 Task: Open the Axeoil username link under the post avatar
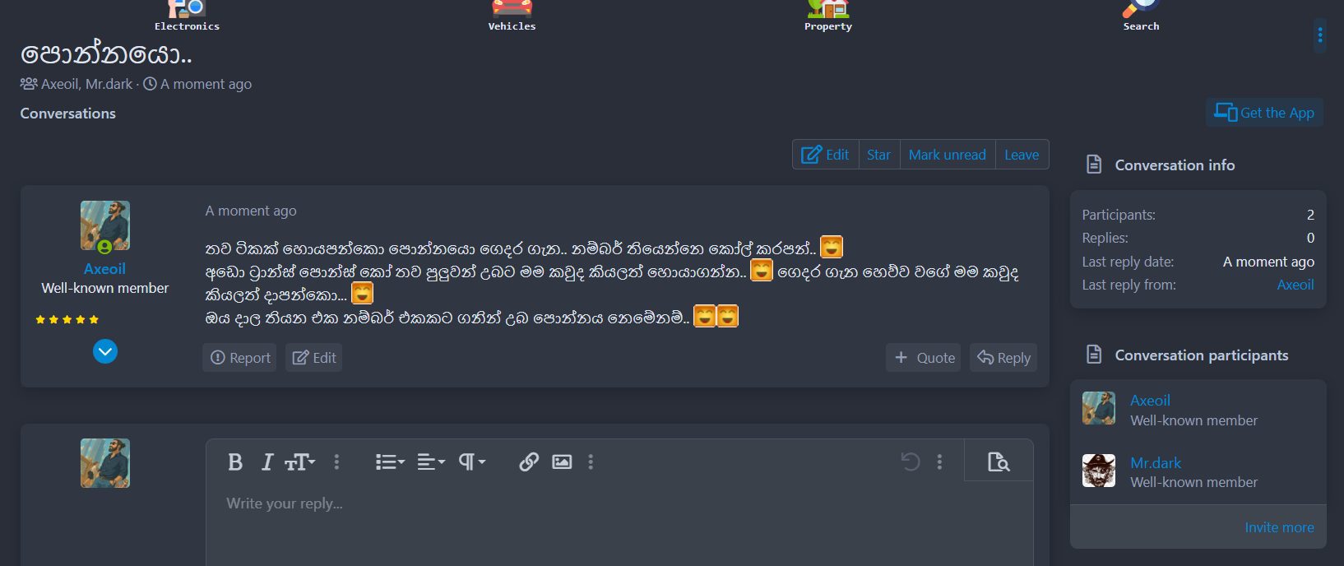pyautogui.click(x=104, y=269)
